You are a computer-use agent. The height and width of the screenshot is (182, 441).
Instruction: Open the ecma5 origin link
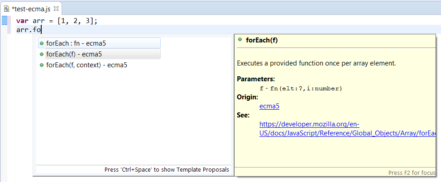269,107
